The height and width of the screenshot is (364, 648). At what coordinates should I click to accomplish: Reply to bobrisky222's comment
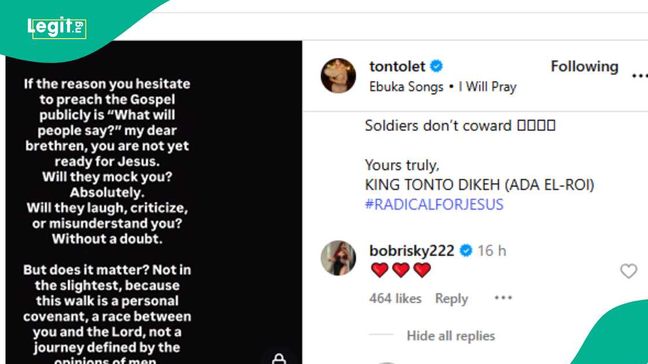click(x=451, y=299)
